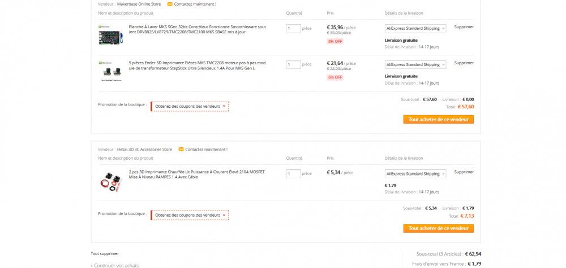This screenshot has height=268, width=566.
Task: Remove the TMC2208 drivers from cart
Action: (x=464, y=63)
